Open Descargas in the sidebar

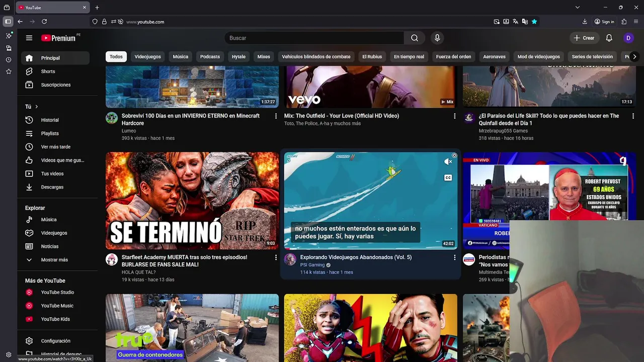[55, 187]
